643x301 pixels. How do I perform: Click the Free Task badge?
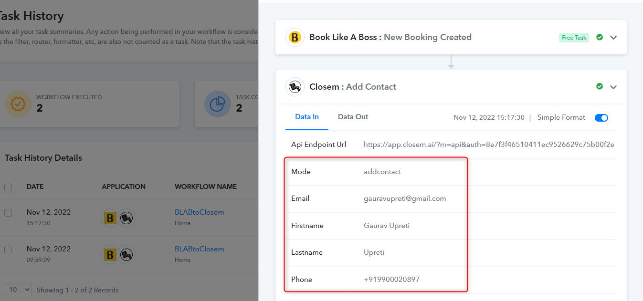(x=574, y=38)
